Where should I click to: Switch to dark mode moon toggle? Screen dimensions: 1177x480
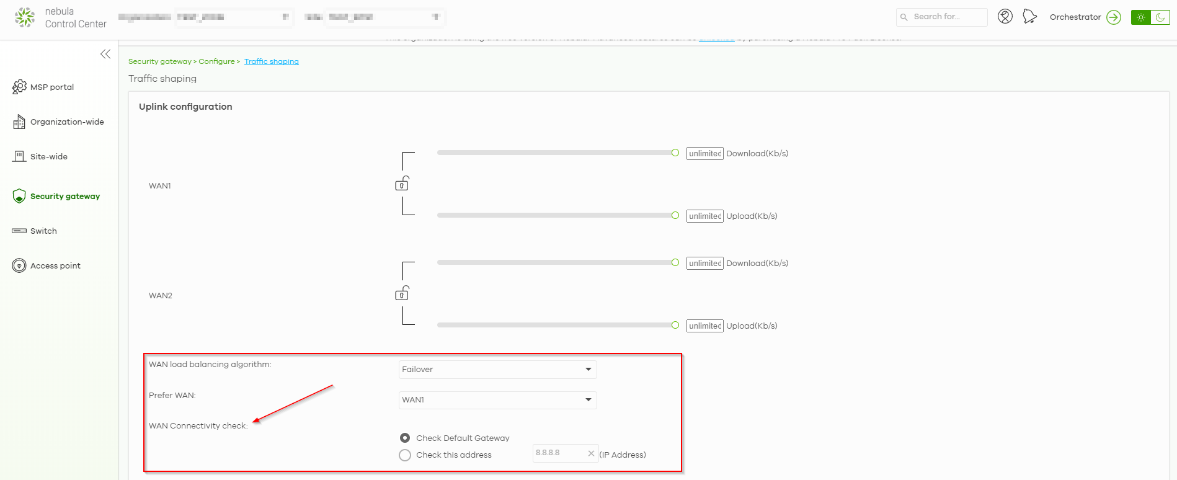coord(1160,17)
